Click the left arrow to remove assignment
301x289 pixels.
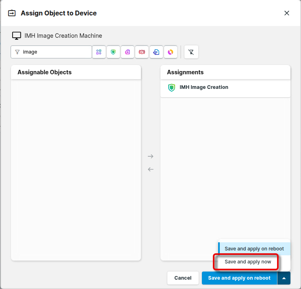[151, 169]
